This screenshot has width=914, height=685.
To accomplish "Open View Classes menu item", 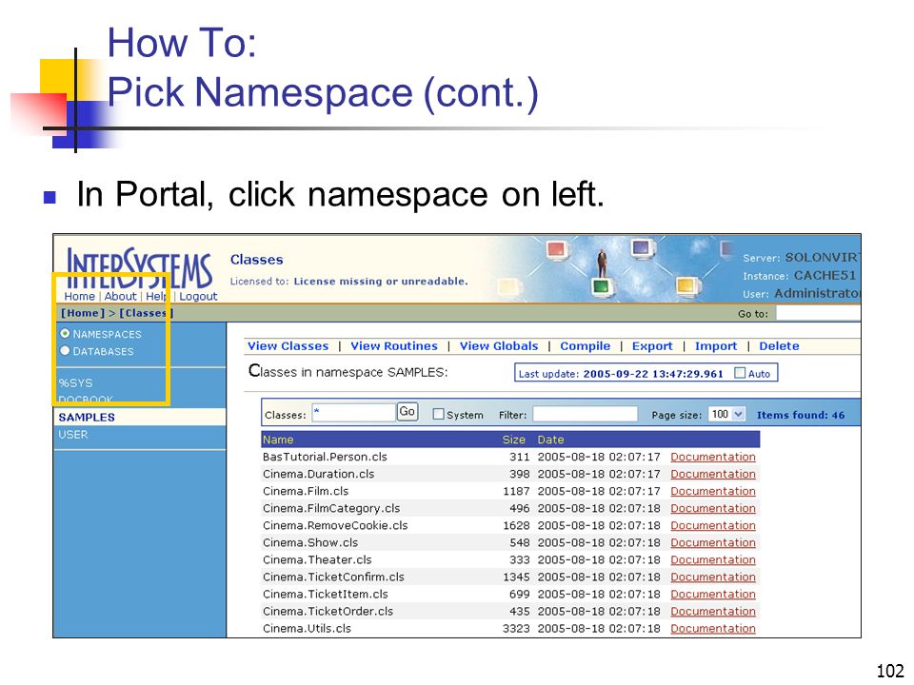I will (288, 346).
